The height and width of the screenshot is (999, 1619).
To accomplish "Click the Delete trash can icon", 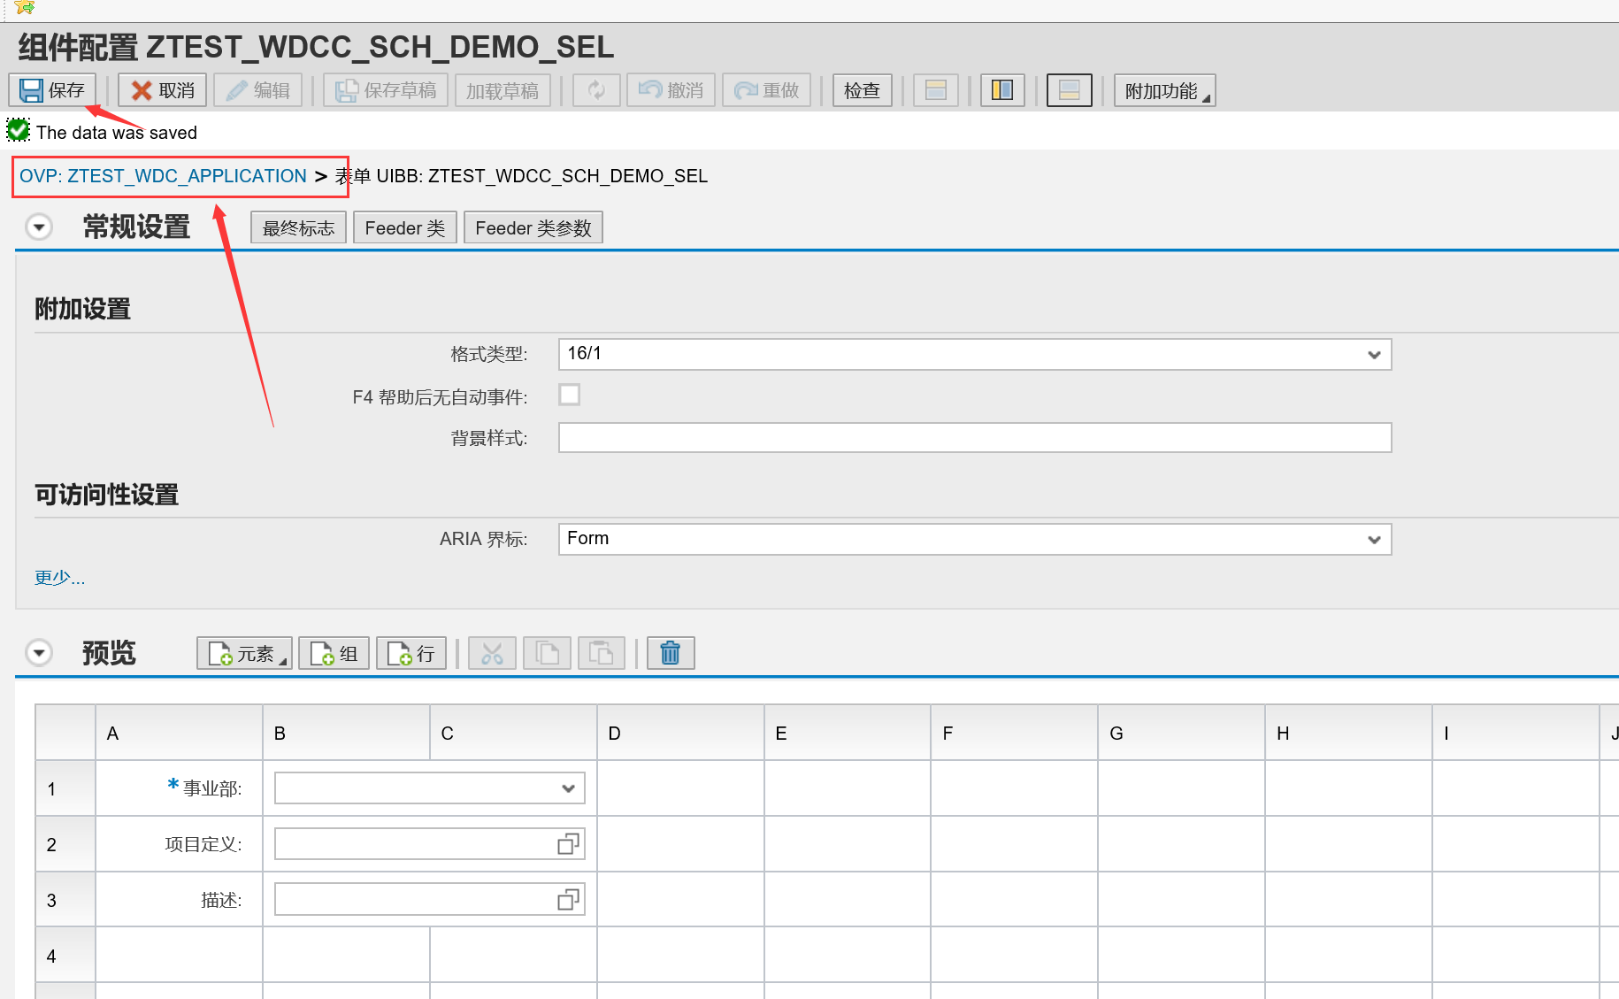I will (x=671, y=653).
